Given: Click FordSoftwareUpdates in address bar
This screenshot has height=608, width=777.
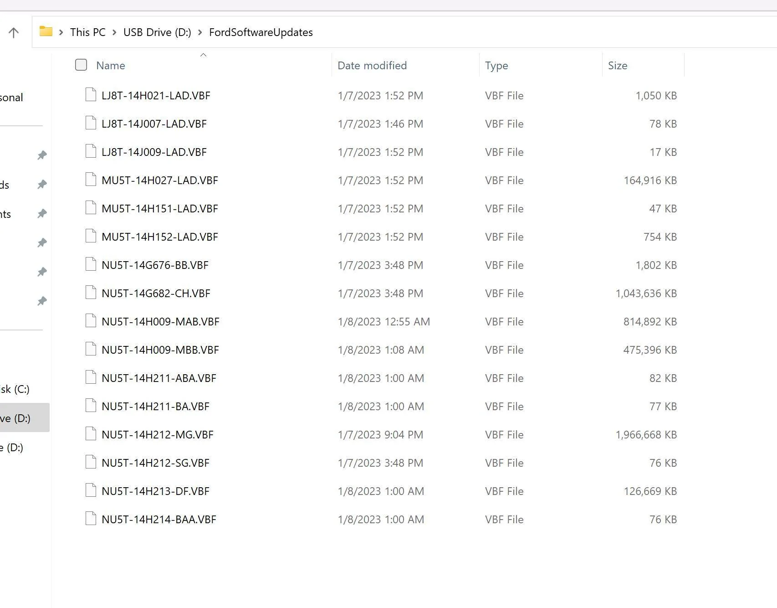Looking at the screenshot, I should coord(261,32).
